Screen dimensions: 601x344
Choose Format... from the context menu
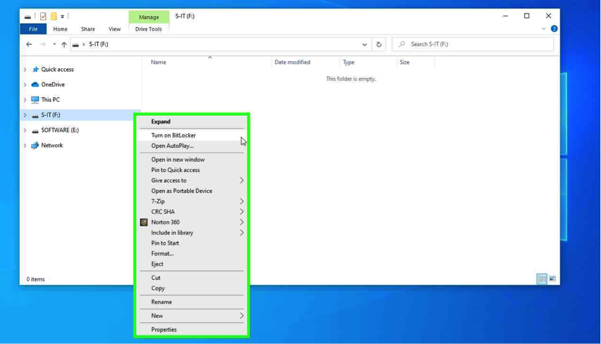coord(162,253)
